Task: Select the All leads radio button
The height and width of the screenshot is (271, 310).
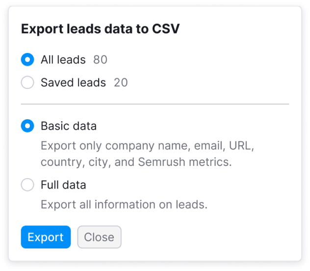Action: (27, 59)
